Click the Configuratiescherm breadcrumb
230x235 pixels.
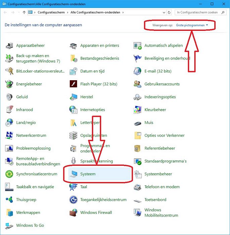51,12
